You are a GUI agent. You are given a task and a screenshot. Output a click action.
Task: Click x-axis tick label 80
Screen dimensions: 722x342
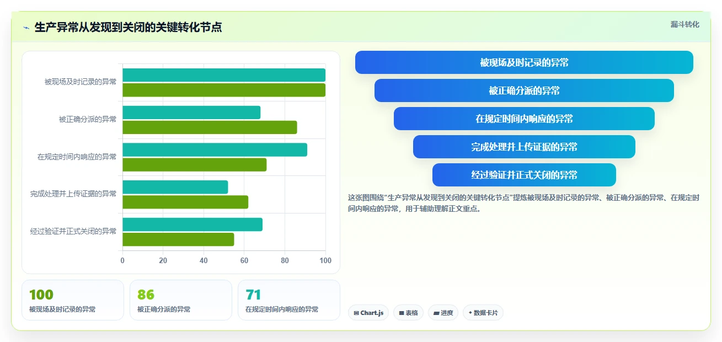pos(285,260)
